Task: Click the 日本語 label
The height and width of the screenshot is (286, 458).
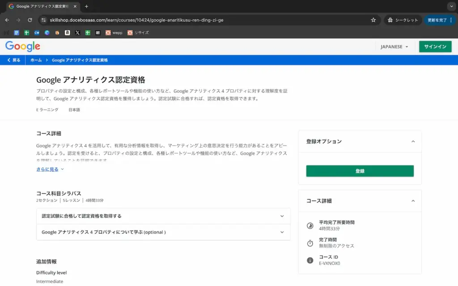Action: [74, 110]
